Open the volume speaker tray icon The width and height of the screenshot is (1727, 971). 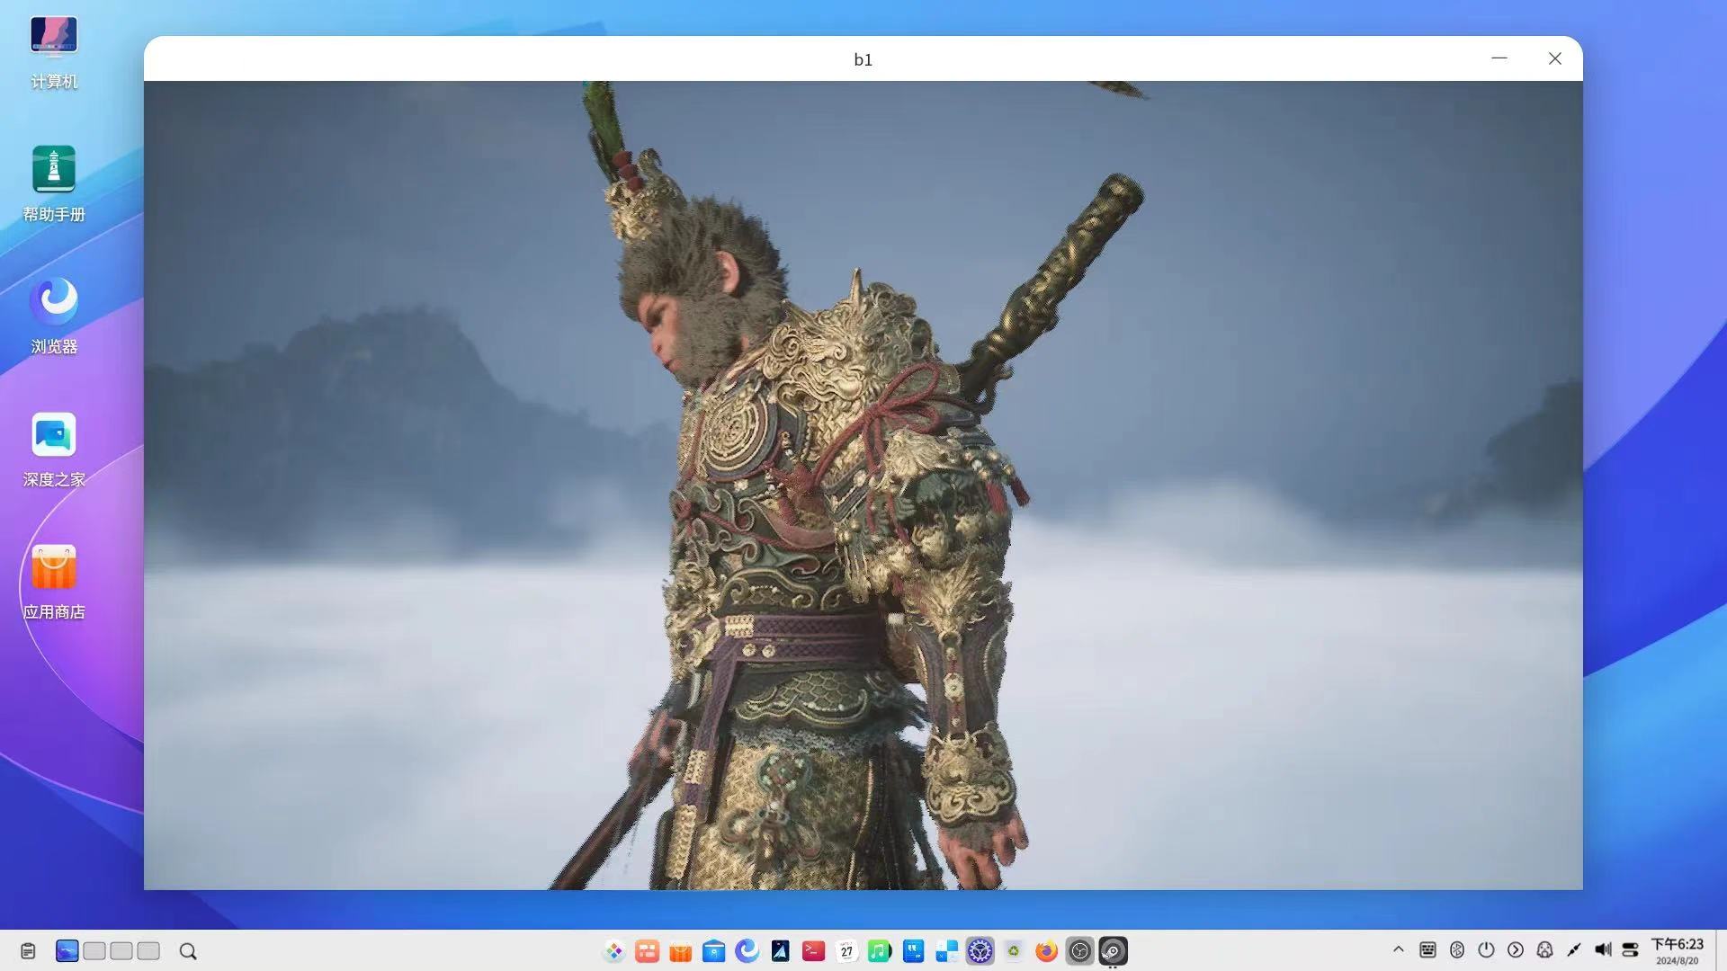point(1603,950)
